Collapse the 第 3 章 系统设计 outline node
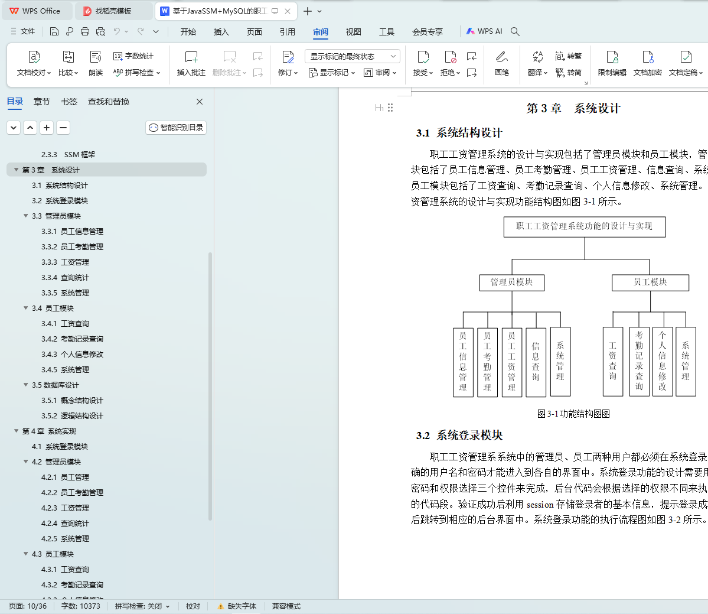708x614 pixels. coord(17,170)
